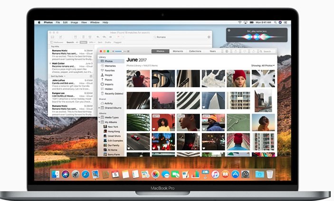
Task: Expand the Media Types album group
Action: [x=100, y=117]
